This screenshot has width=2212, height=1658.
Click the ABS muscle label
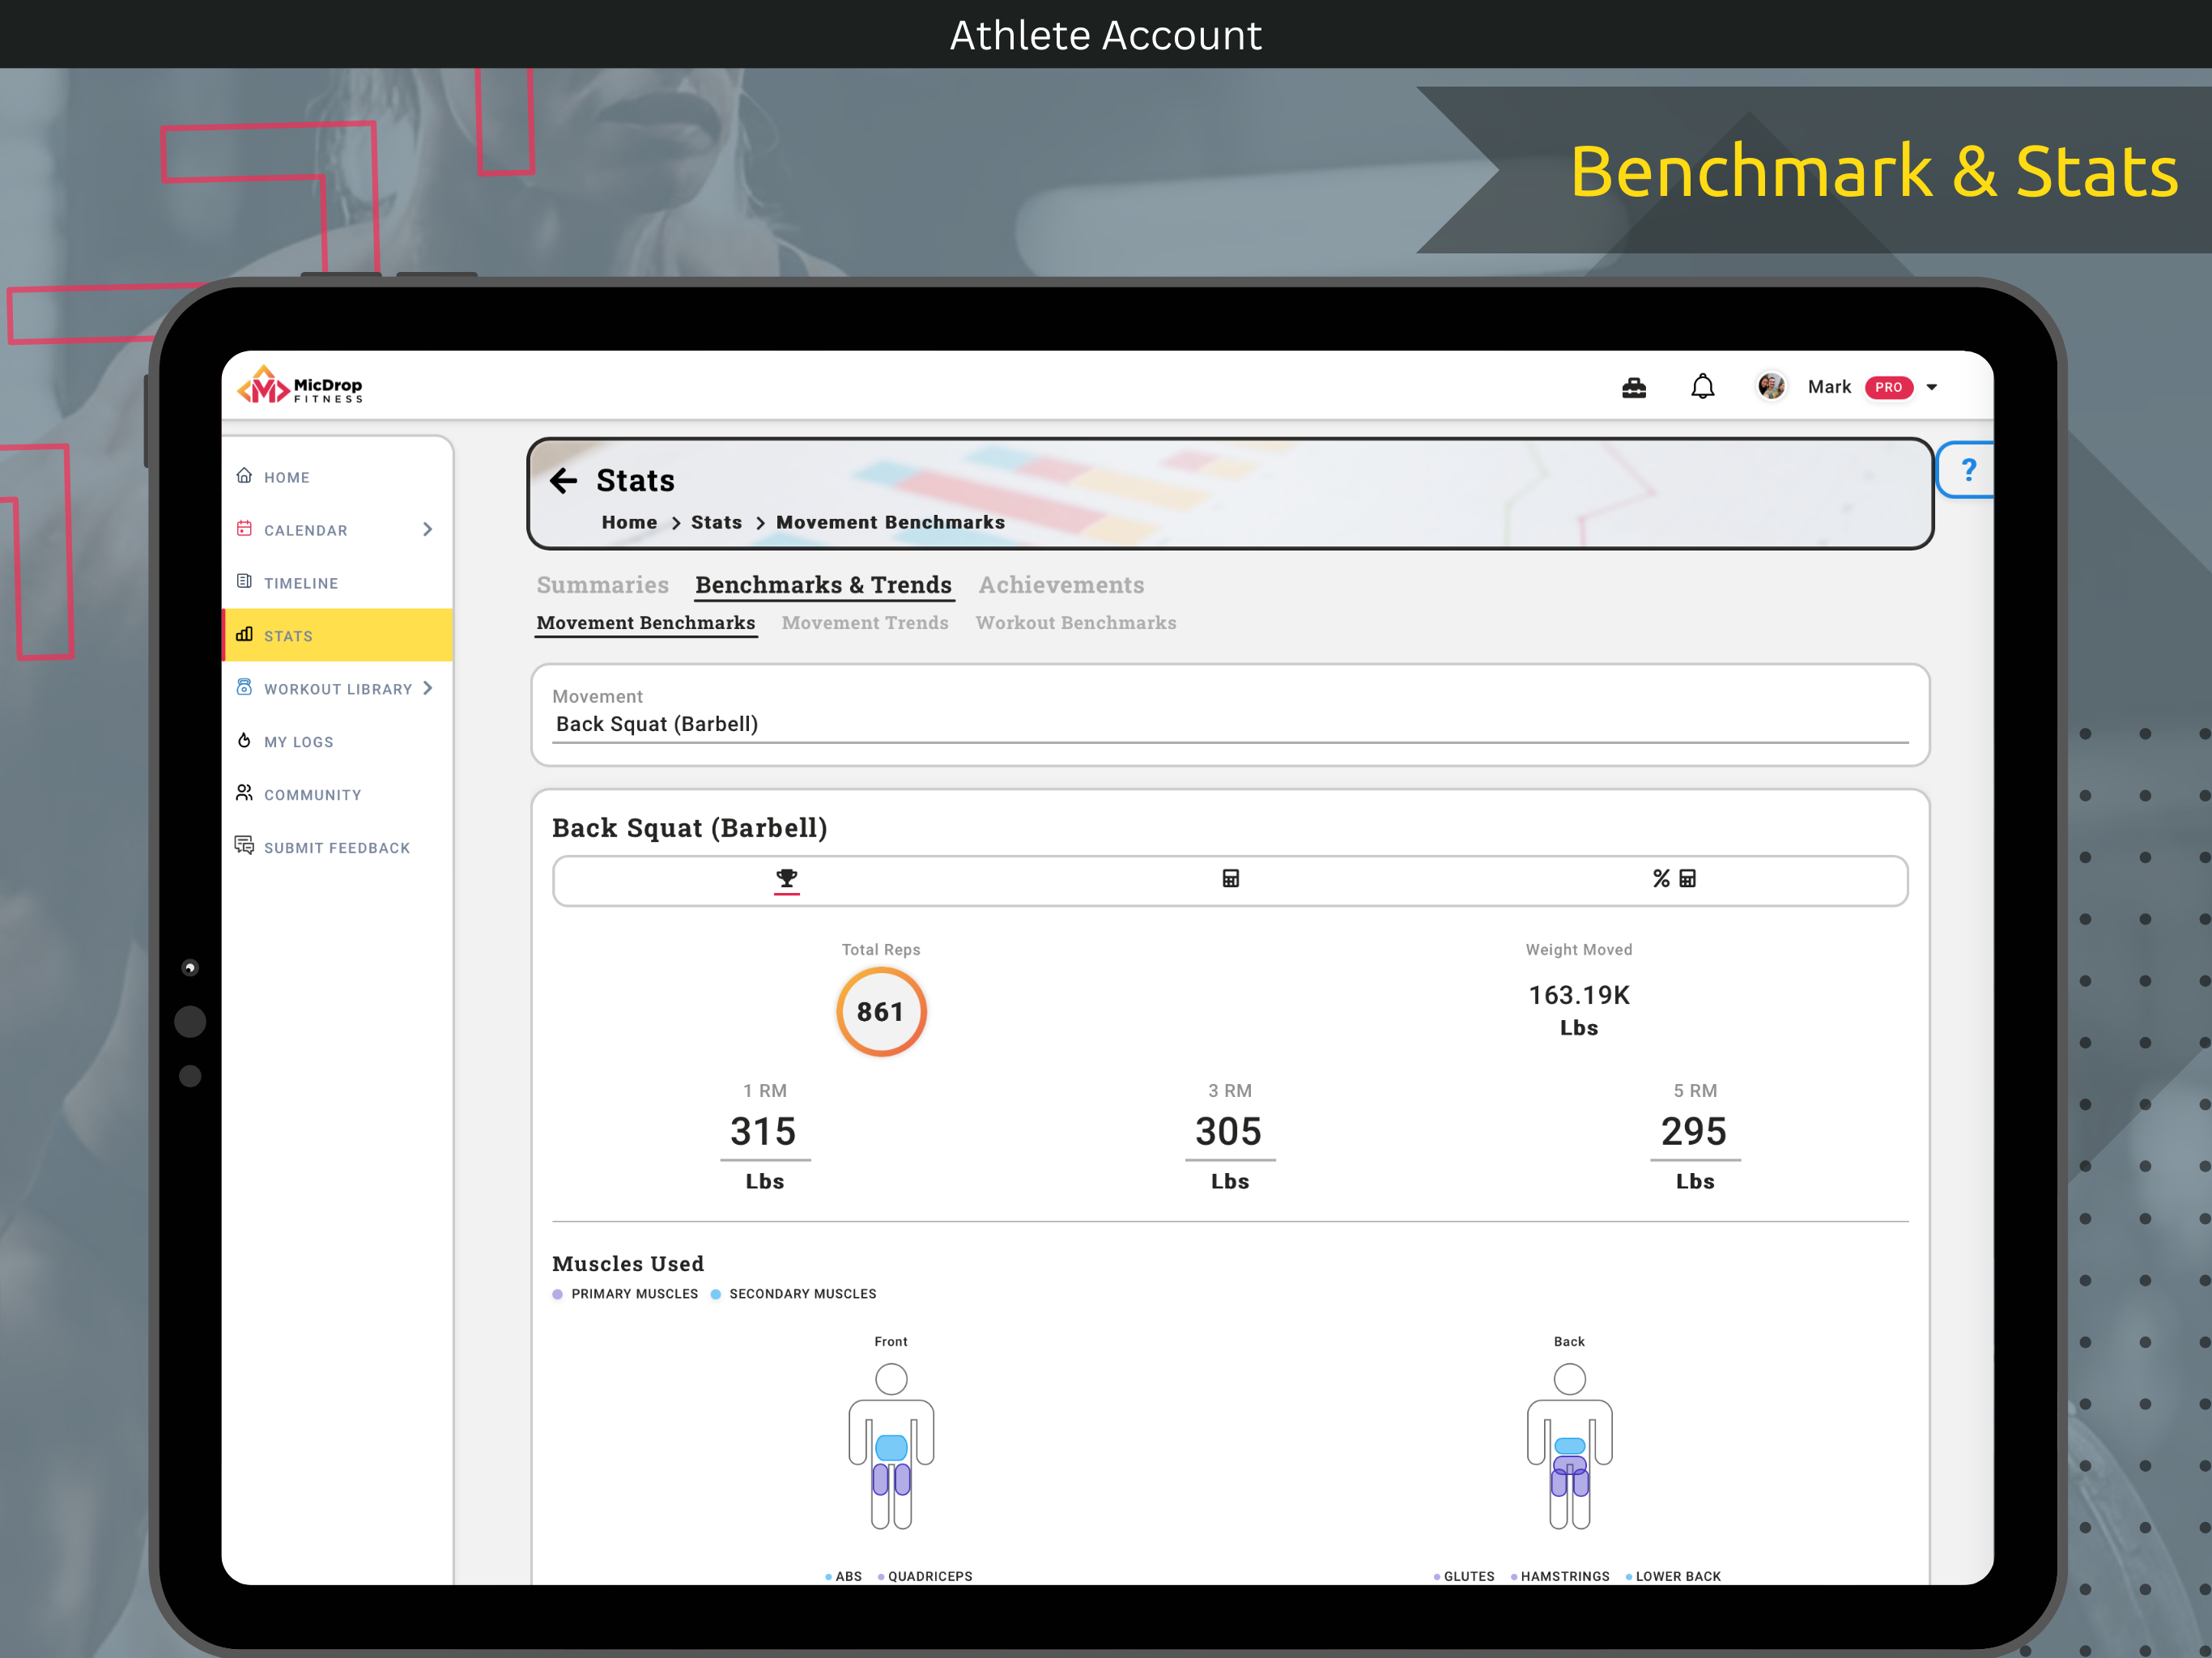pos(848,1576)
